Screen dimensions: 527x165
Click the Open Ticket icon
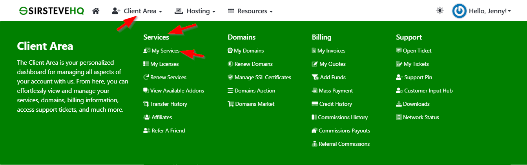(x=399, y=51)
